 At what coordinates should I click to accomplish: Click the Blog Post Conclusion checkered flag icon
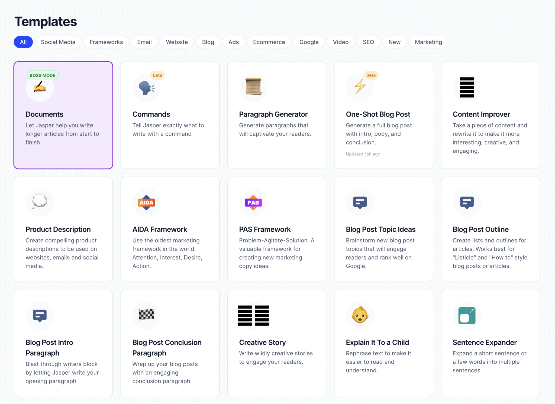pos(146,315)
